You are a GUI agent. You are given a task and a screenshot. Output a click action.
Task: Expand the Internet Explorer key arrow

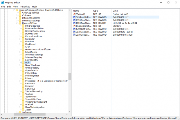(17, 18)
